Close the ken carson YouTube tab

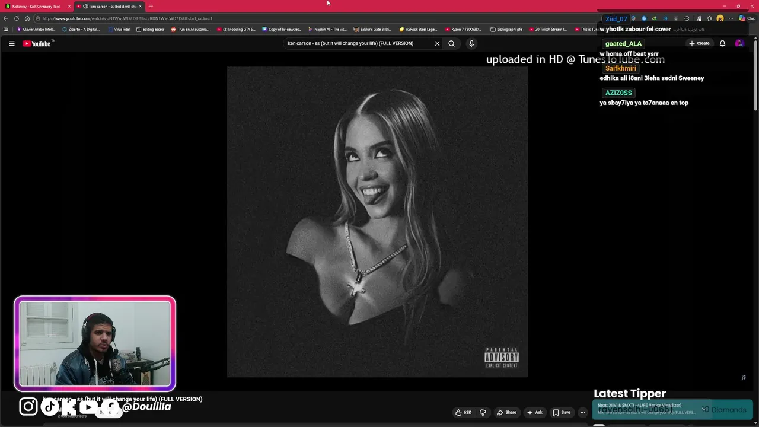click(x=140, y=6)
